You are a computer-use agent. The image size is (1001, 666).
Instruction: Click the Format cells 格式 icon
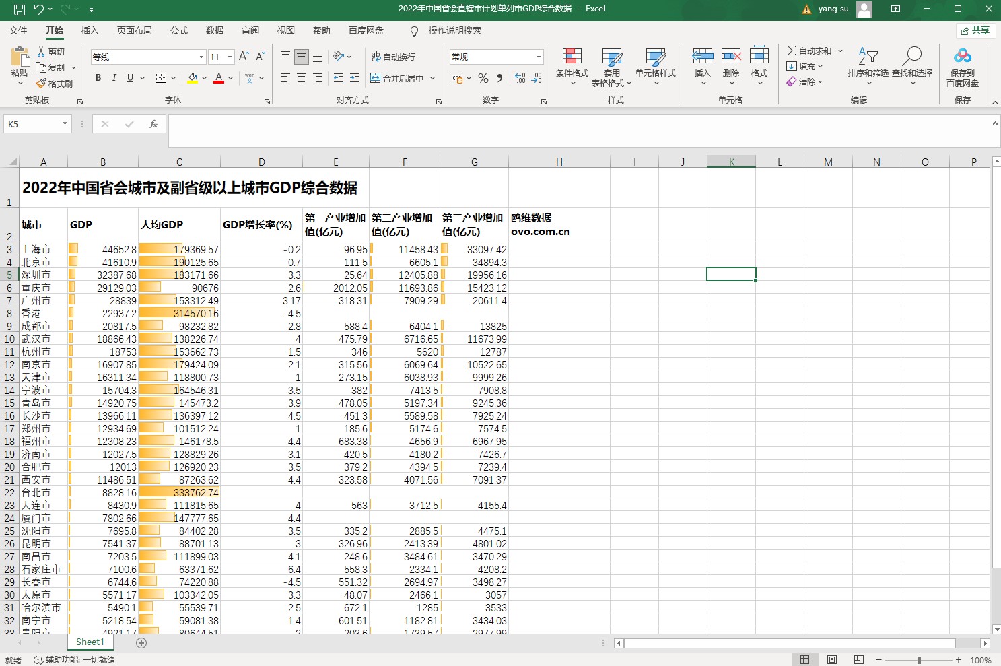click(759, 56)
